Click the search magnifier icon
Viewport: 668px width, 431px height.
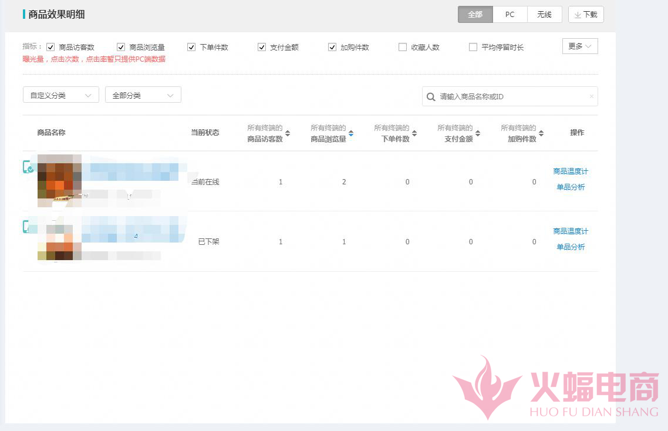(x=431, y=97)
